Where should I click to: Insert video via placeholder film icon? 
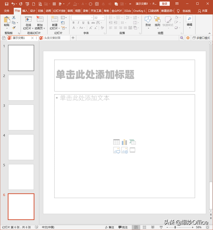tap(132, 150)
